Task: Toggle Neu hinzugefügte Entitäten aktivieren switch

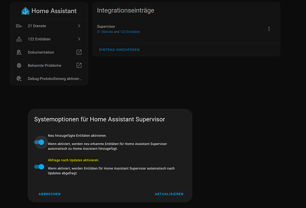Action: (39, 142)
